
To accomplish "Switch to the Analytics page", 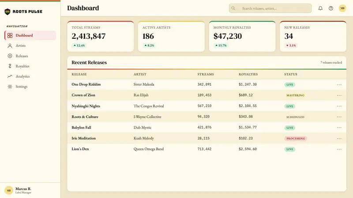I will point(30,76).
